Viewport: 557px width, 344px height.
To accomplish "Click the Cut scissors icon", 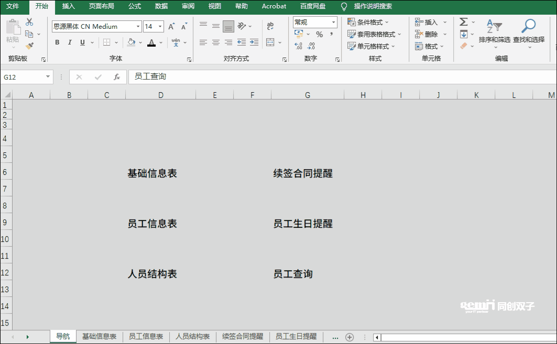I will (x=29, y=22).
